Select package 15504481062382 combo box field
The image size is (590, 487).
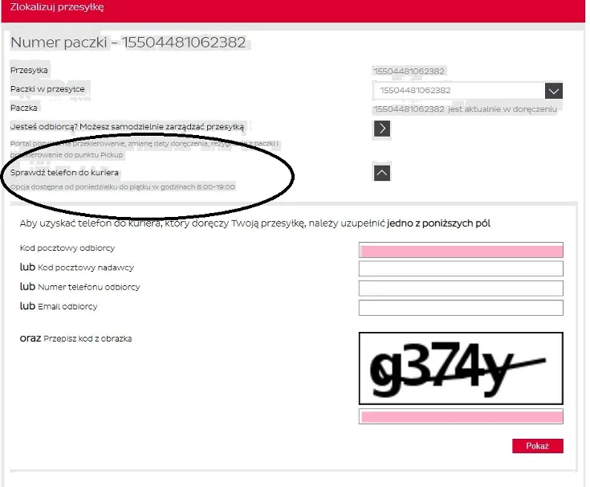(467, 91)
